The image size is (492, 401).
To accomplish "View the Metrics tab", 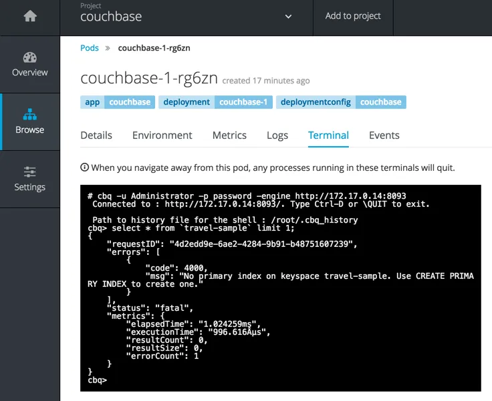I will click(x=229, y=135).
